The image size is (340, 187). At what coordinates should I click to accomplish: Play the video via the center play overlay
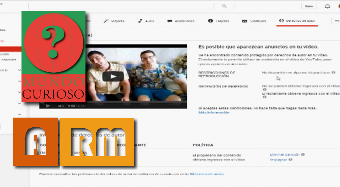pos(113,76)
